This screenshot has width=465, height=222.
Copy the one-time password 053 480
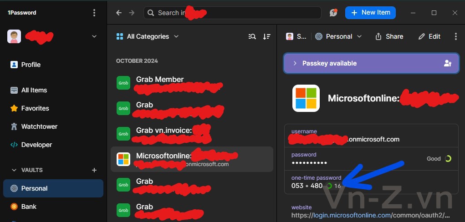coord(307,186)
